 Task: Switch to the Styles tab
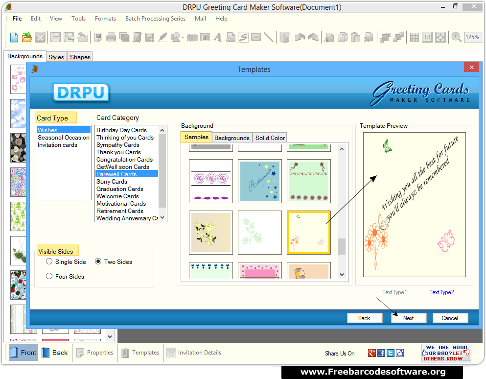(56, 57)
